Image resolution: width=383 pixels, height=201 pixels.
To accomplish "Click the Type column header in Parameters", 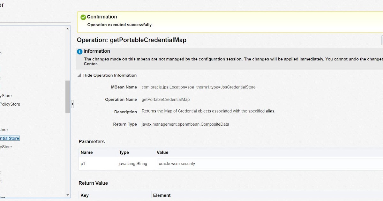I will [x=124, y=153].
